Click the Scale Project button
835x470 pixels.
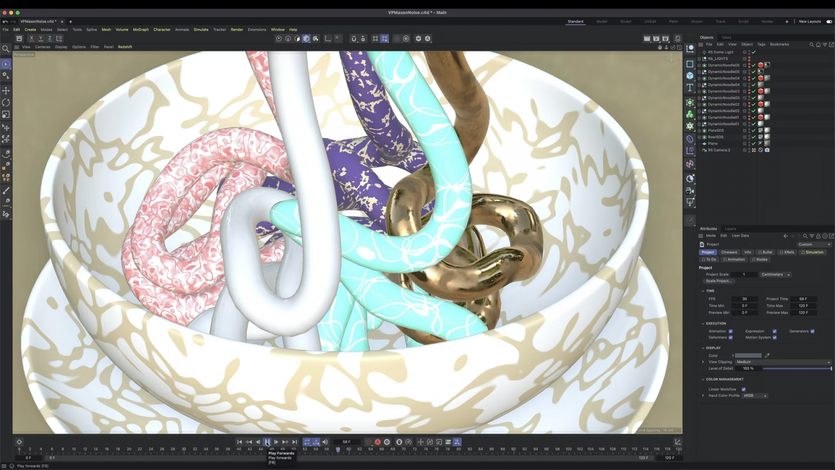(719, 281)
